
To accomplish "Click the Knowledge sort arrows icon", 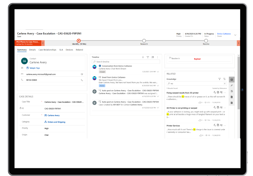I will click(x=224, y=79).
